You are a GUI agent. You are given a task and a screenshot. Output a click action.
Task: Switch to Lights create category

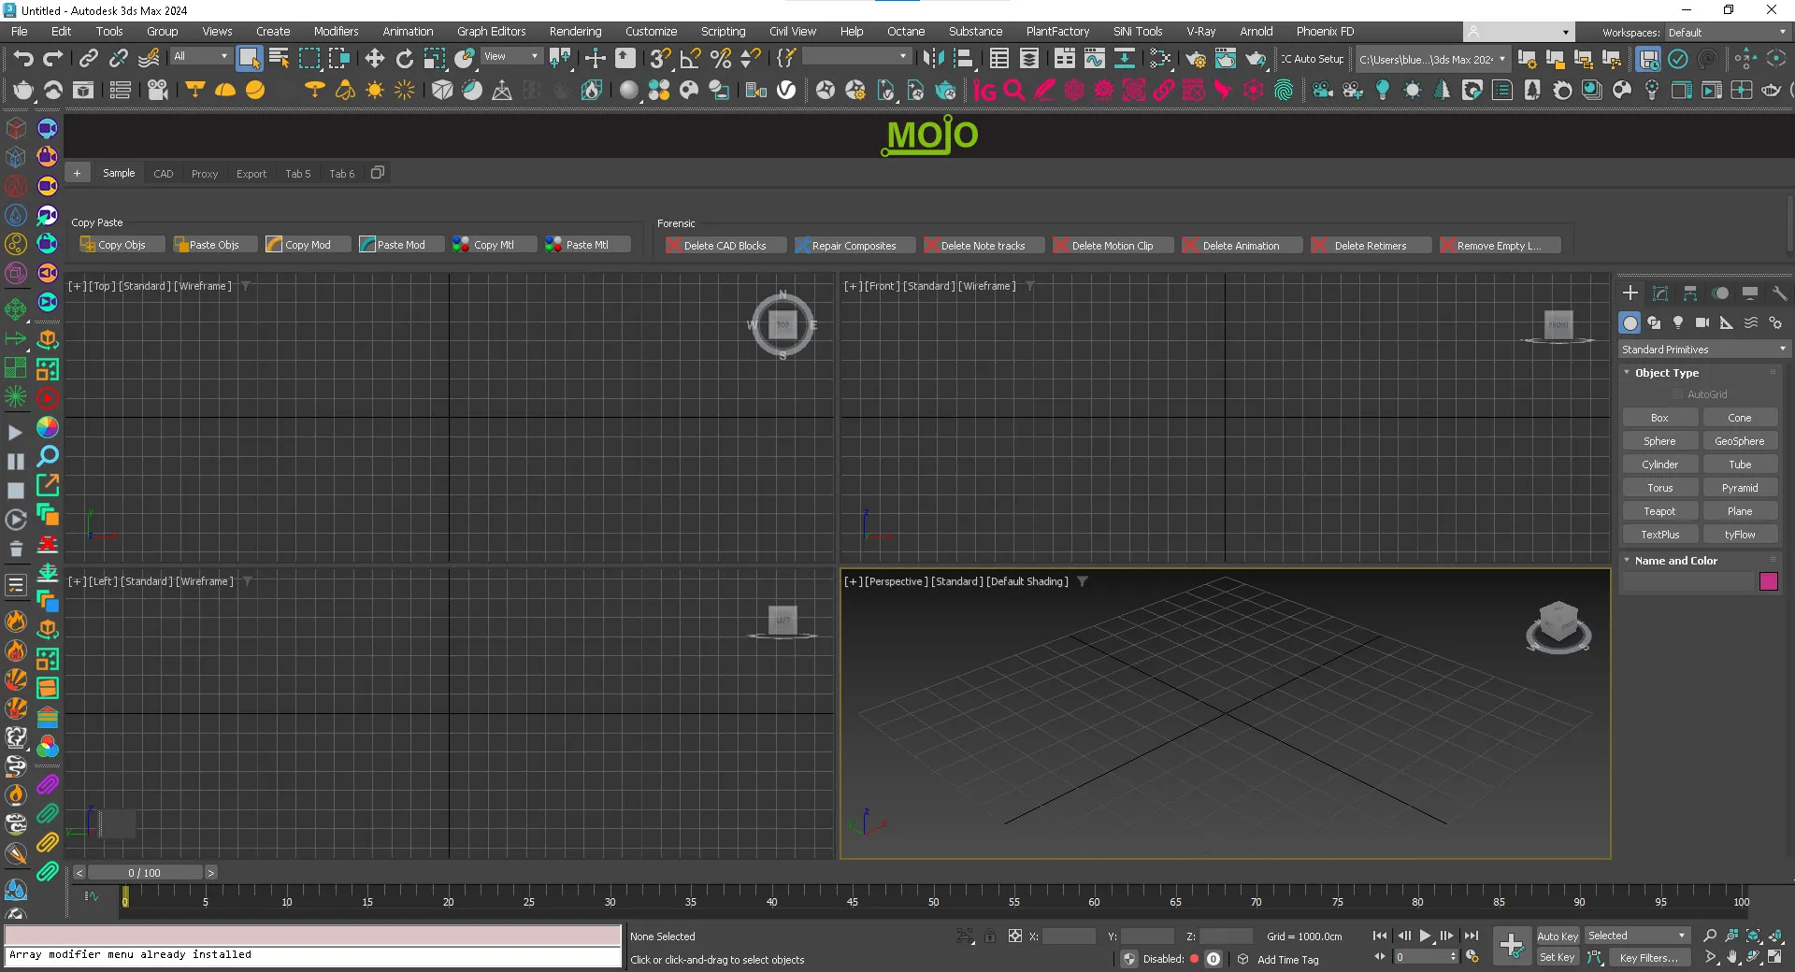(x=1678, y=322)
